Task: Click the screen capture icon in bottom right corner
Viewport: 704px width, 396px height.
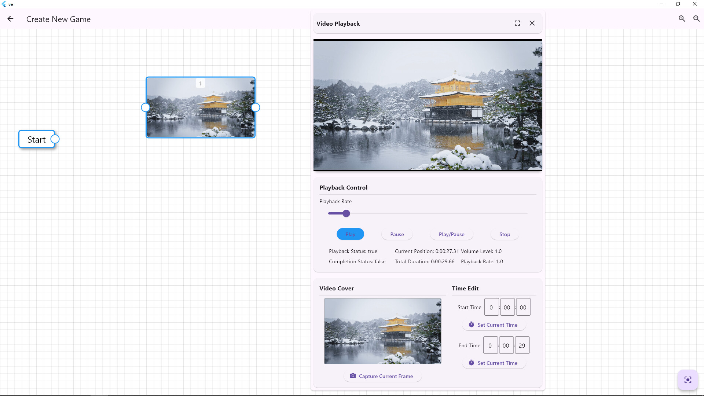Action: 688,379
